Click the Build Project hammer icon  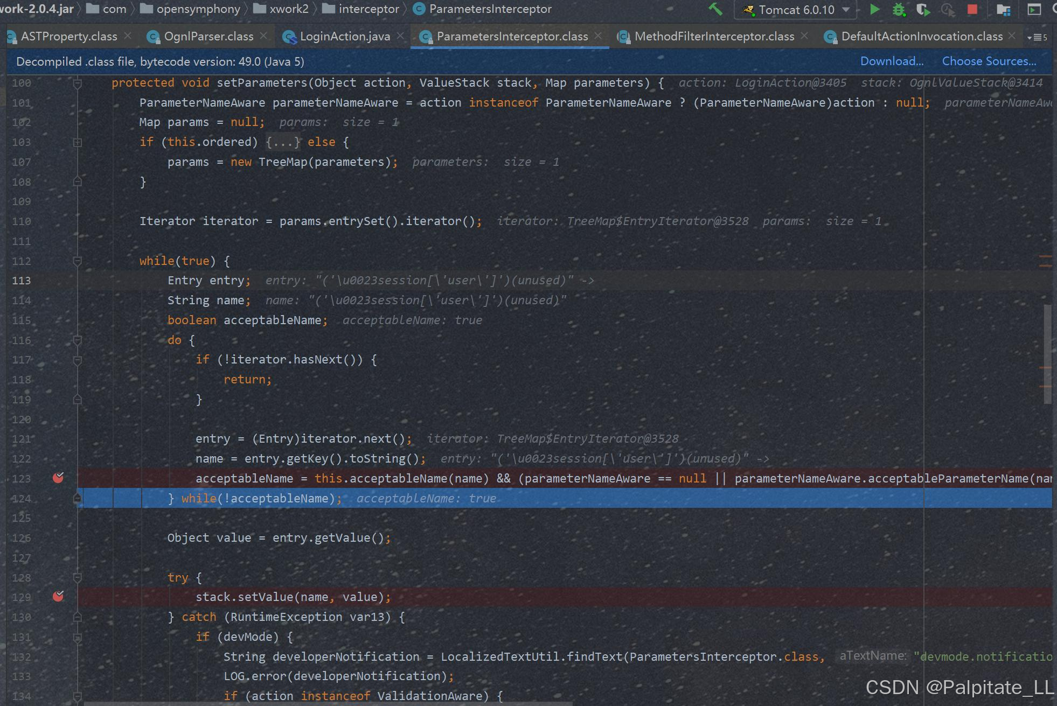[x=715, y=9]
